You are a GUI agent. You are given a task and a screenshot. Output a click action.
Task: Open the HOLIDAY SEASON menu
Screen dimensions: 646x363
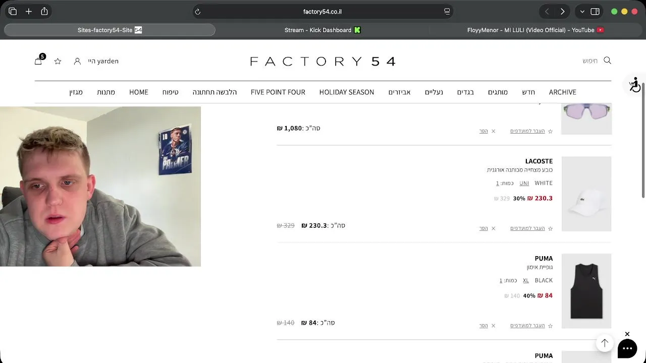point(347,92)
